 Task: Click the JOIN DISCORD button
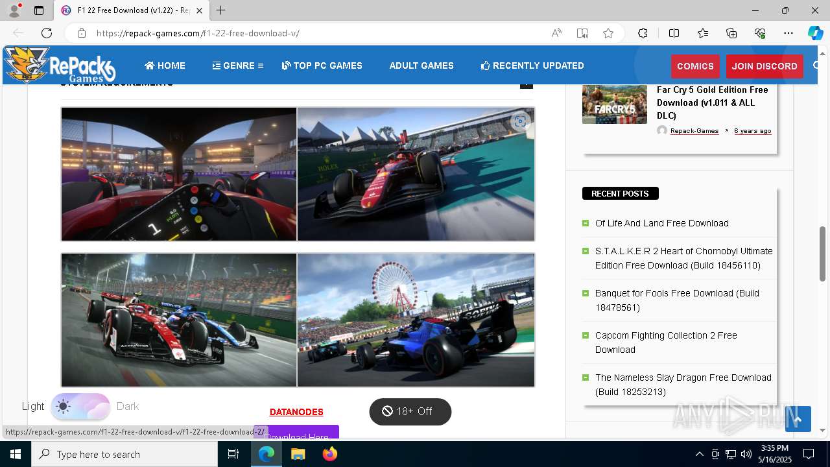pos(765,66)
